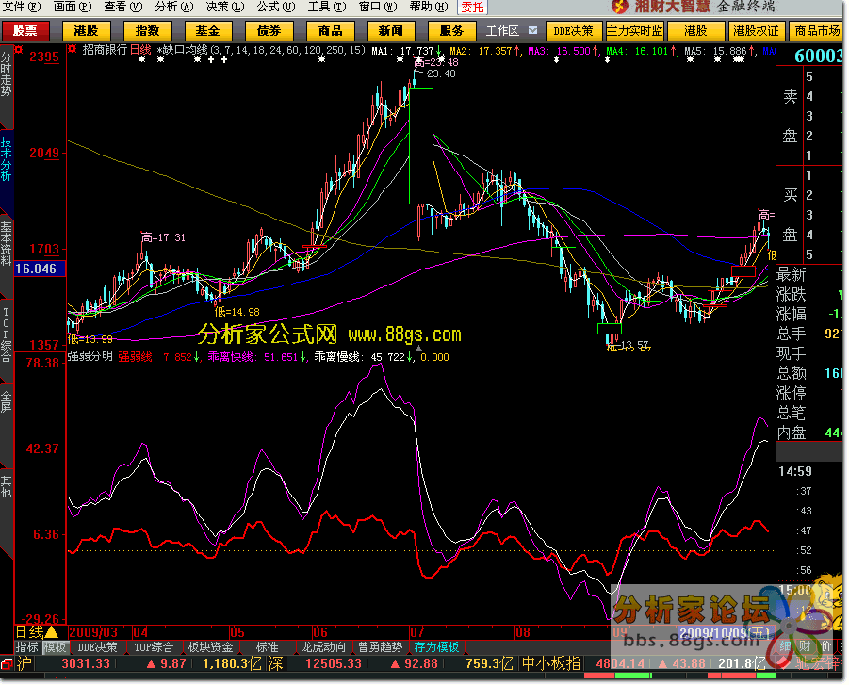This screenshot has width=849, height=685.
Task: Select the TOP综合 bottom tab
Action: [x=154, y=647]
